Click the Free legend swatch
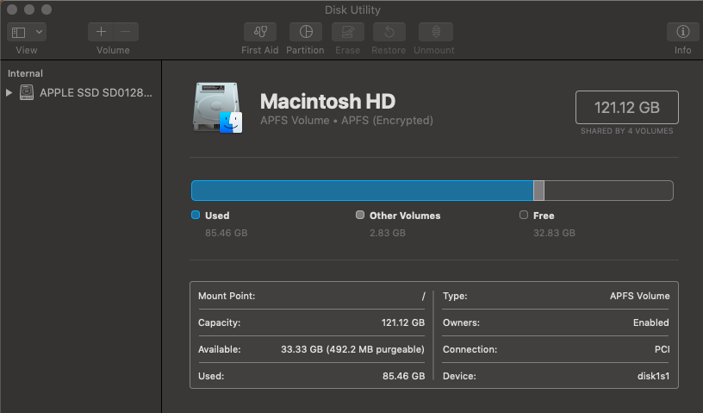 pyautogui.click(x=524, y=215)
